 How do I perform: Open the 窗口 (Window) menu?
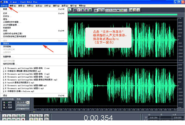pos(73,6)
